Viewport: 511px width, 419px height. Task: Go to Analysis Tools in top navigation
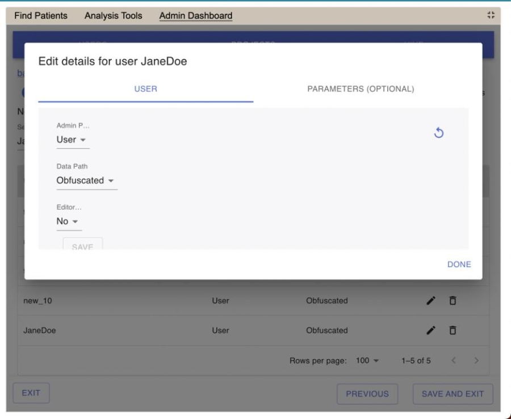pos(113,16)
